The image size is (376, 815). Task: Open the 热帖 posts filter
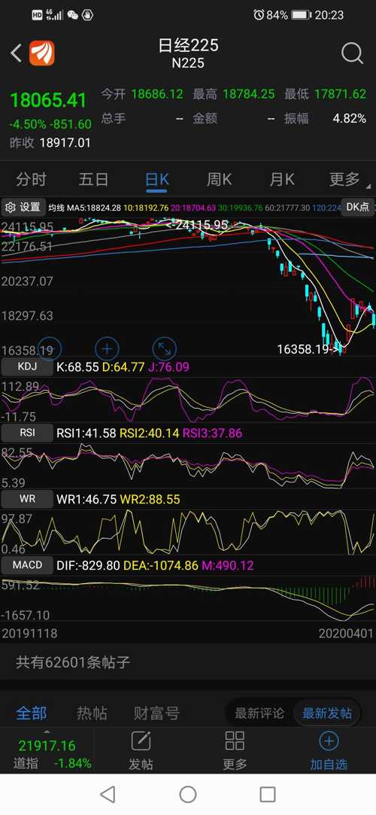[92, 713]
